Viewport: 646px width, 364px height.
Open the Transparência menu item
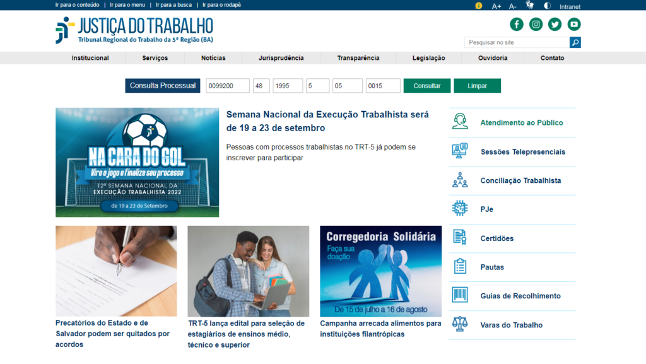[358, 58]
